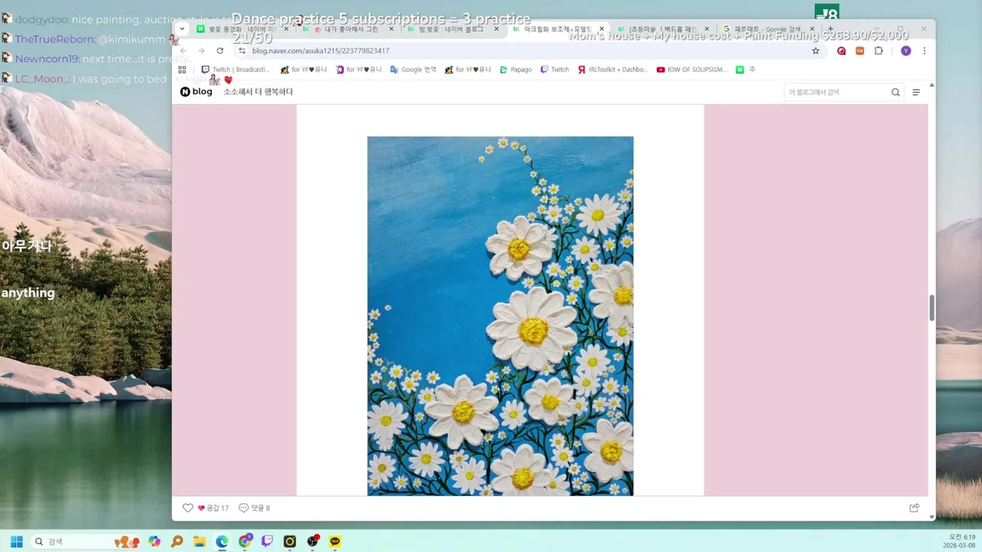The image size is (982, 552).
Task: Open the Extensions puzzle menu
Action: [878, 51]
